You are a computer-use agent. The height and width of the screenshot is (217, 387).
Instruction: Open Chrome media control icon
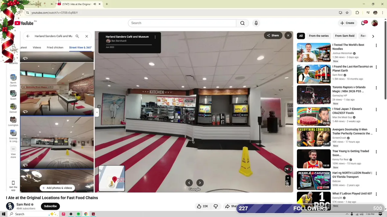coord(368,13)
